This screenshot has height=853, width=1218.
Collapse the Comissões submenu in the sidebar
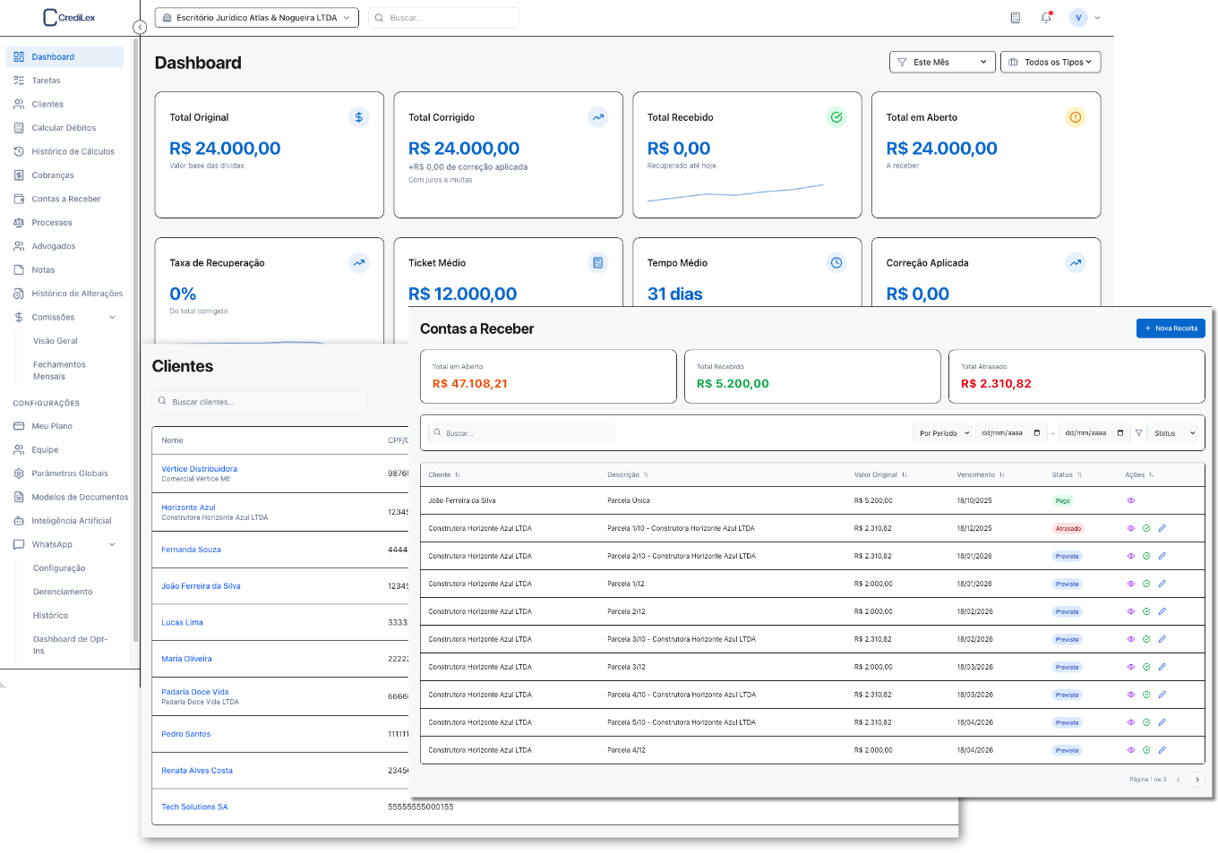[112, 317]
